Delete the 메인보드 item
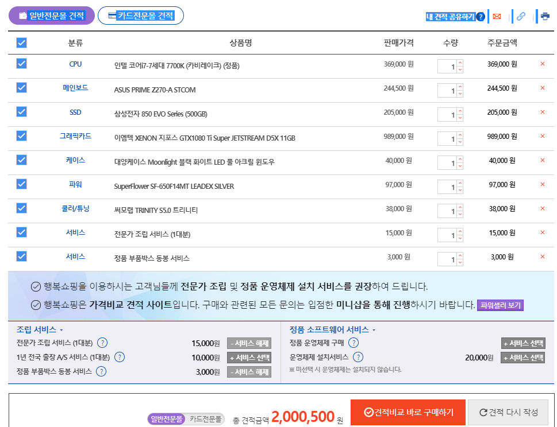Image resolution: width=557 pixels, height=427 pixels. (543, 88)
